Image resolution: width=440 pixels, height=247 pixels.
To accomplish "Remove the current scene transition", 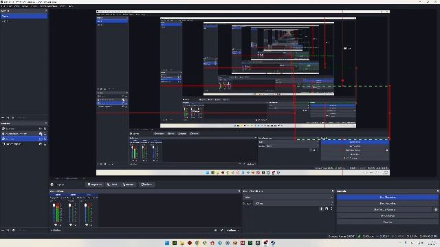I will coord(327,209).
